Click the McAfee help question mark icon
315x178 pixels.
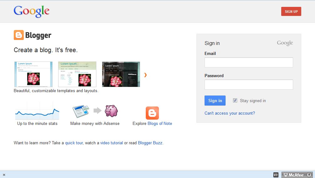[x=310, y=175]
